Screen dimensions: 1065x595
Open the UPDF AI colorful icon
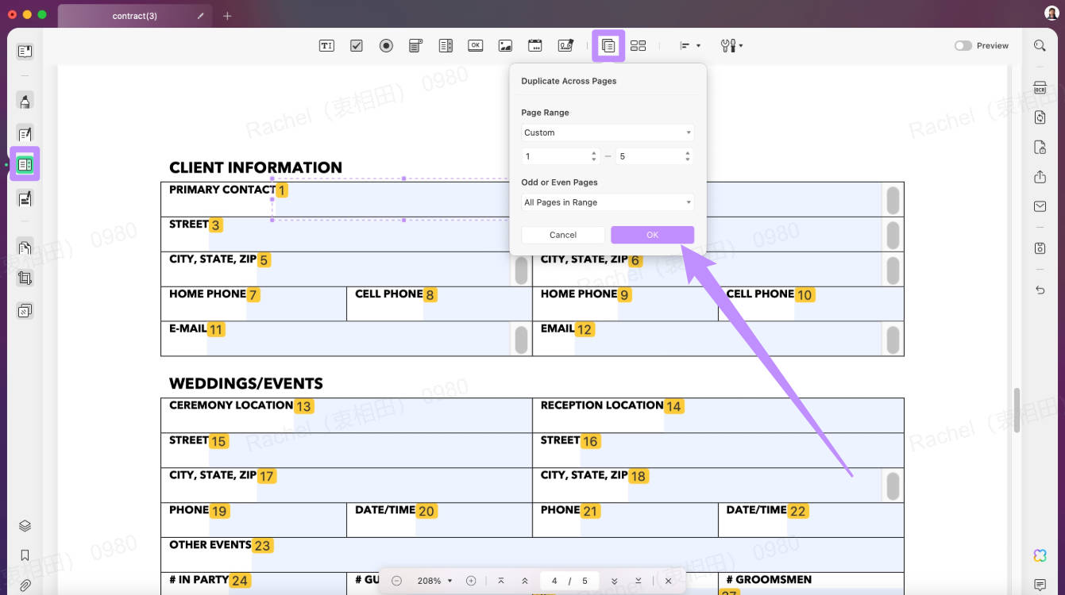click(x=1040, y=555)
